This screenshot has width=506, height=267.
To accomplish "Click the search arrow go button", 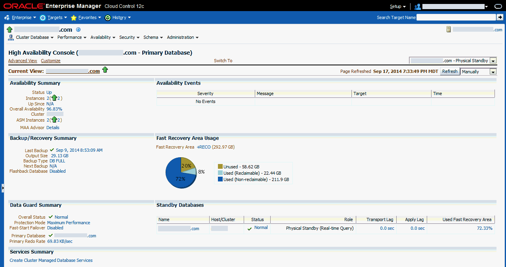I will click(x=500, y=17).
